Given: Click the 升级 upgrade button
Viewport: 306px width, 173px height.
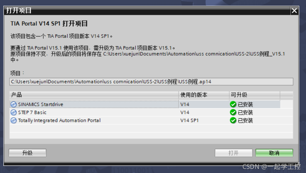Looking at the screenshot, I should coord(27,153).
